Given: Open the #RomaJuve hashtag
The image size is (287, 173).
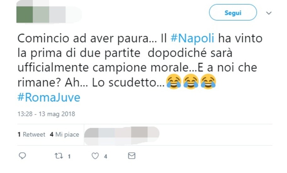Looking at the screenshot, I should [x=49, y=97].
